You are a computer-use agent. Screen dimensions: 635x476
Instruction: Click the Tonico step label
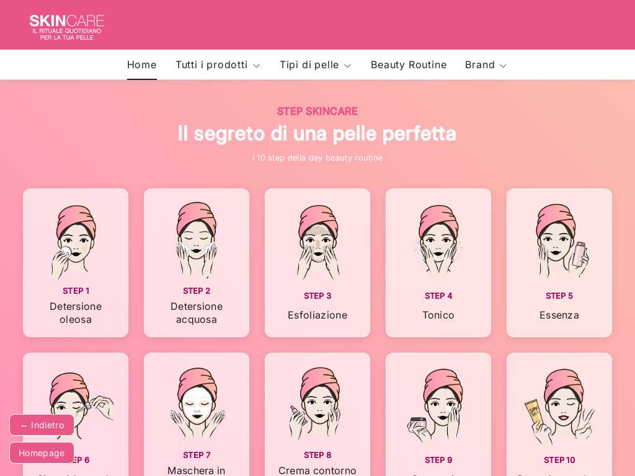438,315
